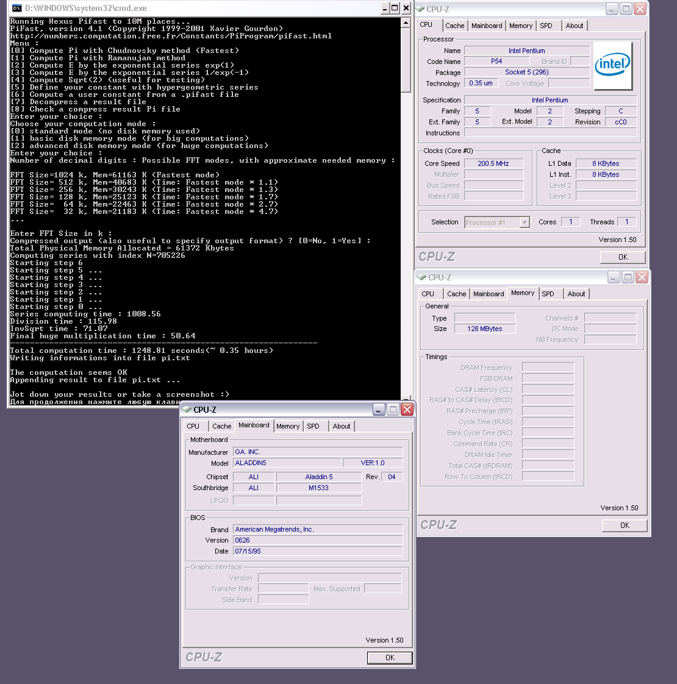Click the Specification field showing Intel Pentium
Viewport: 677px width, 684px height.
(x=550, y=101)
